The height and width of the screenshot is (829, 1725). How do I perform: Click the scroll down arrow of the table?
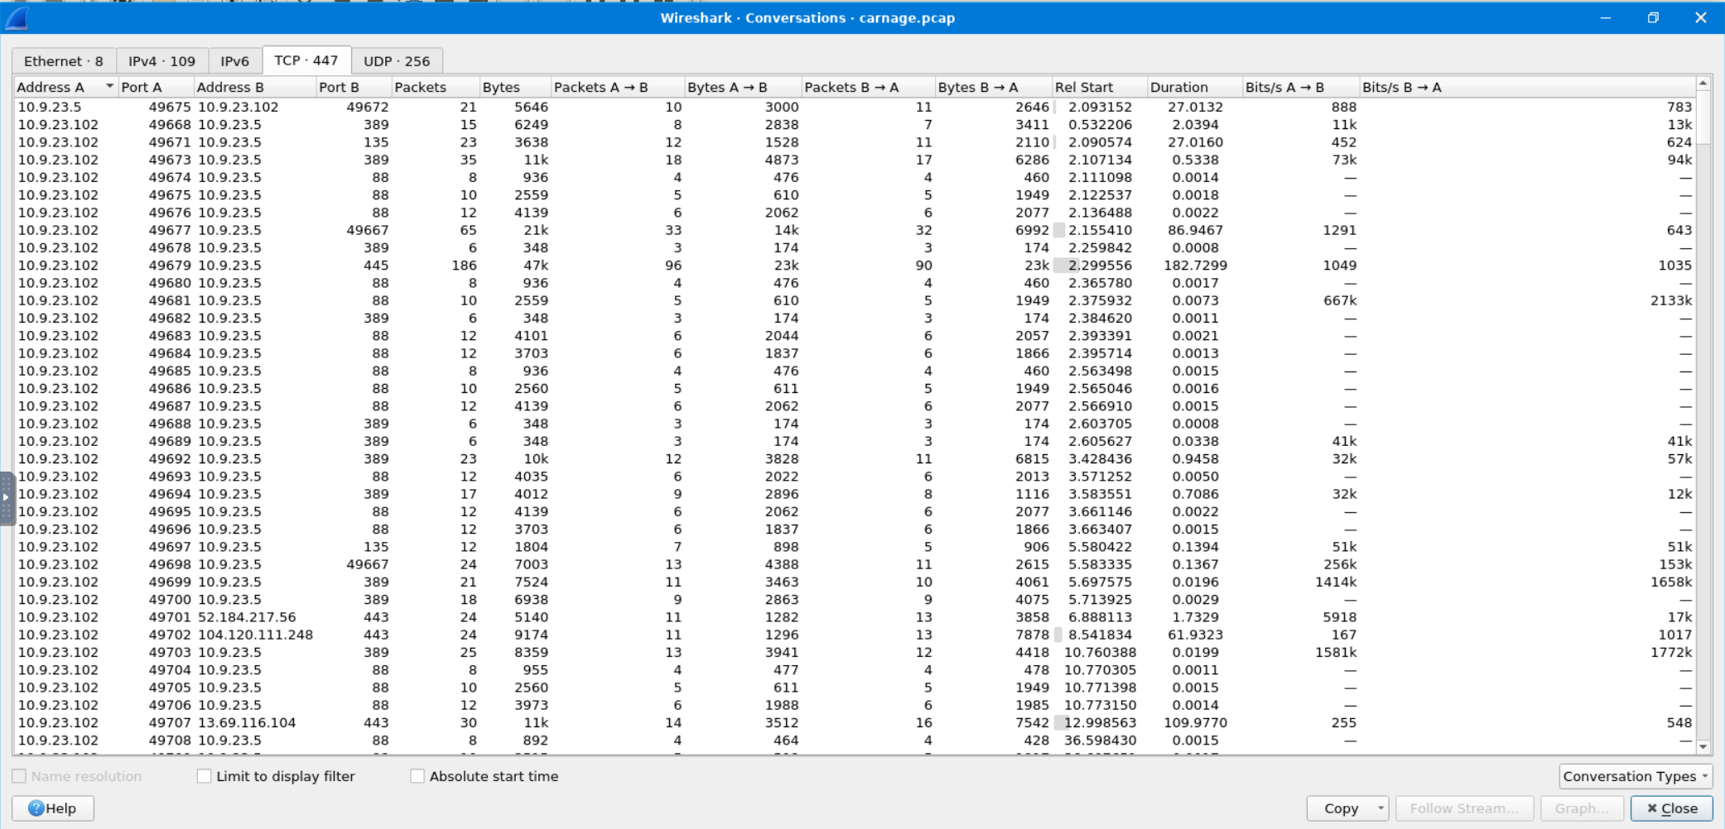click(x=1703, y=747)
